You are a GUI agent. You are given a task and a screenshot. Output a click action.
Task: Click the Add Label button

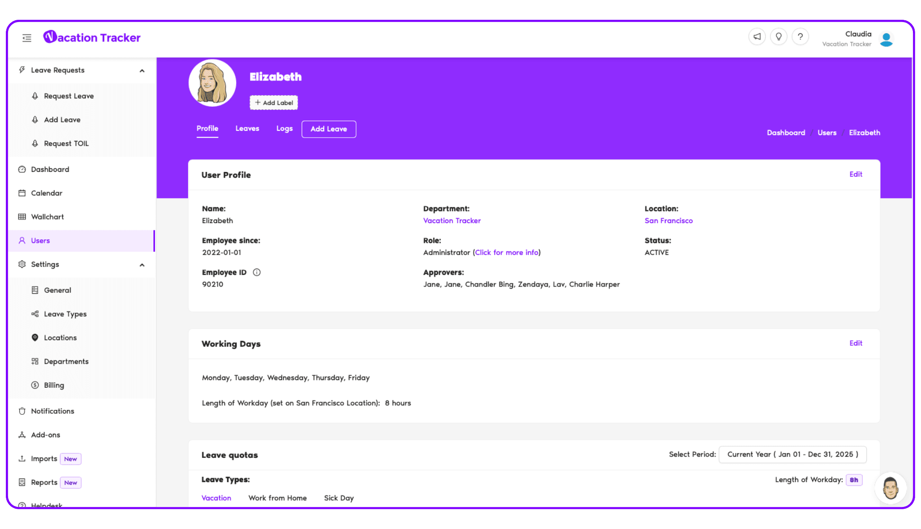(273, 103)
